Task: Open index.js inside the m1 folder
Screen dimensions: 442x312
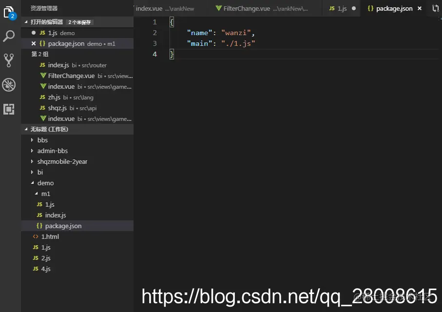Action: tap(77, 215)
